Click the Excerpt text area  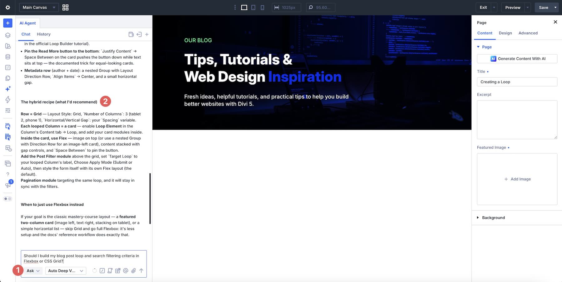pos(517,120)
